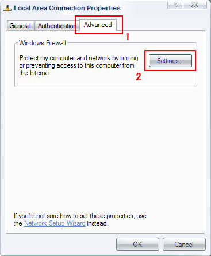Click the Windows Firewall group label

pos(43,43)
